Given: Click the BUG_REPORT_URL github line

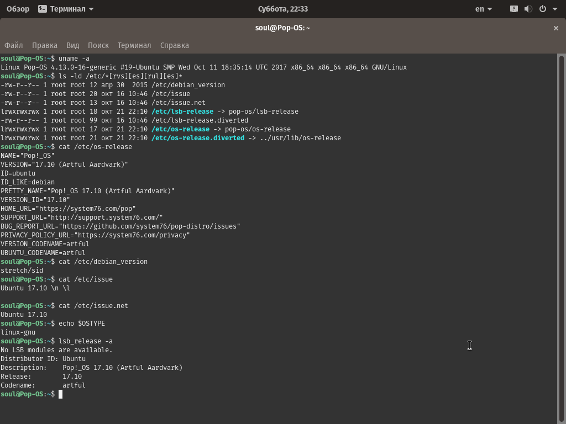Looking at the screenshot, I should click(120, 226).
